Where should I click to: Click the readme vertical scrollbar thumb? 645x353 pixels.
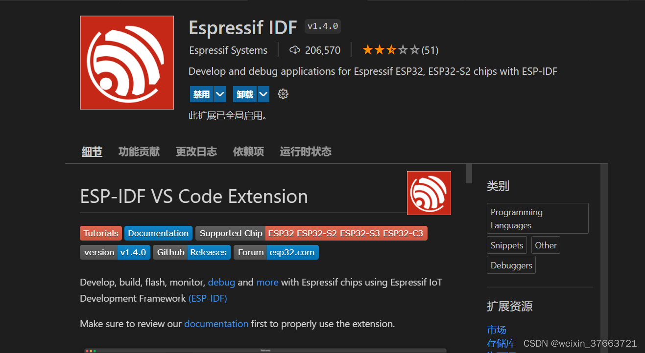[469, 174]
